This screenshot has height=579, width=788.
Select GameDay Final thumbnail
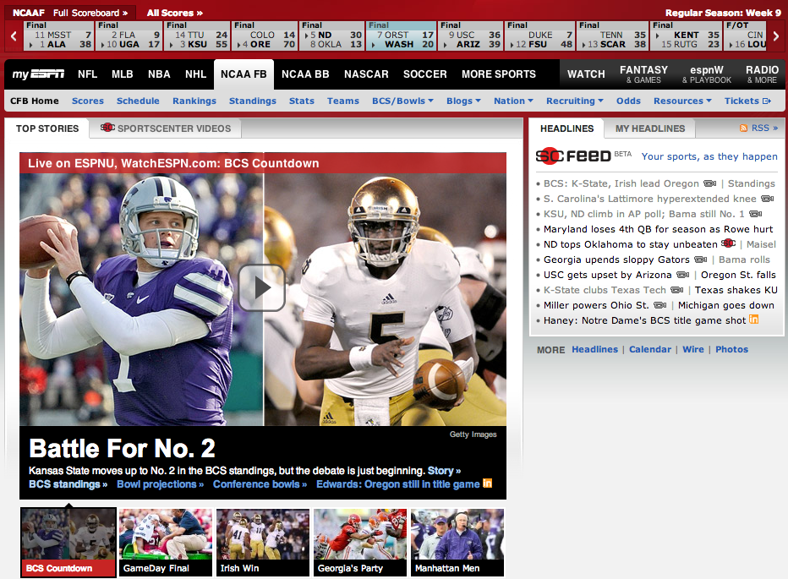[x=166, y=543]
